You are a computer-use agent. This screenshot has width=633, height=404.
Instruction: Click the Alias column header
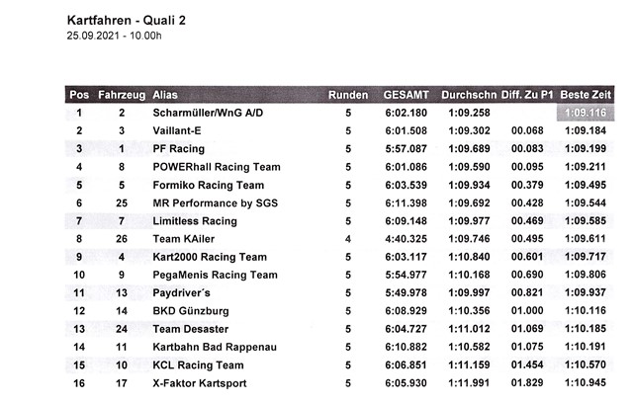pyautogui.click(x=165, y=95)
